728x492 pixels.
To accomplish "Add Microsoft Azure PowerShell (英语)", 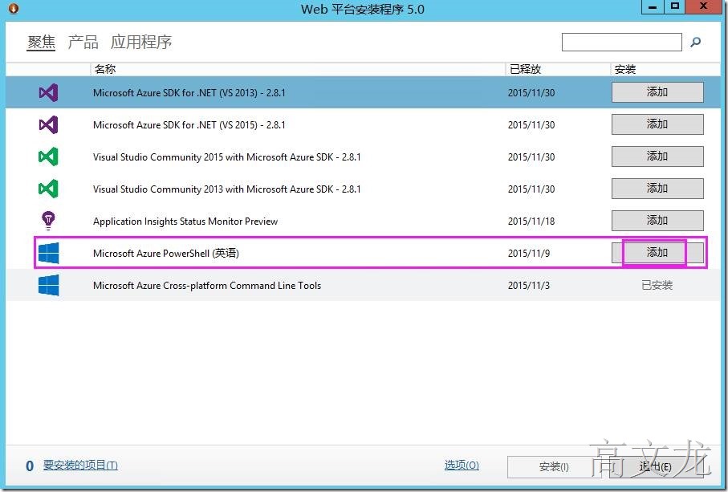I will 657,253.
